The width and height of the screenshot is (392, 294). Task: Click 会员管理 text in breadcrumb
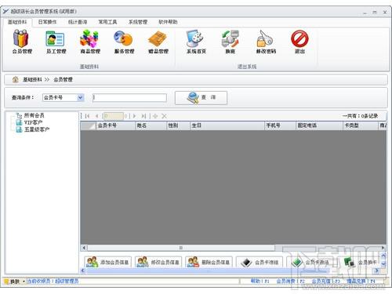(x=63, y=79)
